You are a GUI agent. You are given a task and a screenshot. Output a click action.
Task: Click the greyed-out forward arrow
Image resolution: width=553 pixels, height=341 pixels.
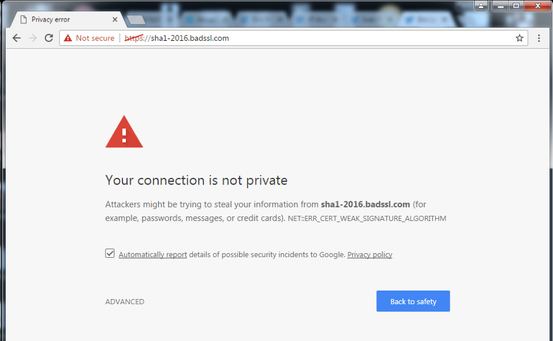click(33, 38)
